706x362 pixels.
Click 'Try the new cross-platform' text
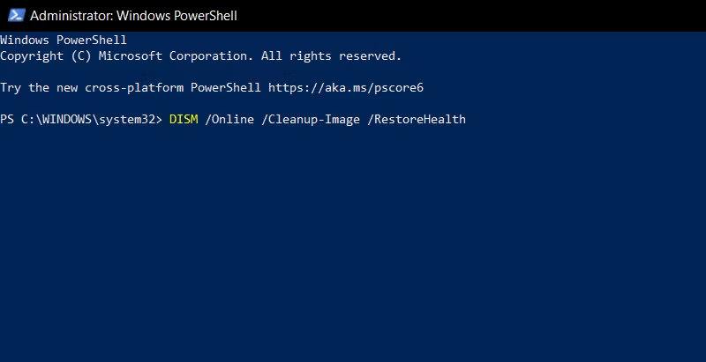[x=92, y=87]
